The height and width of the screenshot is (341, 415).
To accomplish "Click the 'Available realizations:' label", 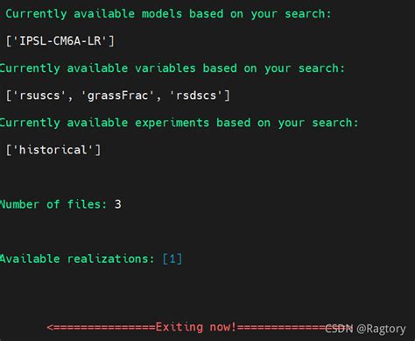I will coord(77,259).
